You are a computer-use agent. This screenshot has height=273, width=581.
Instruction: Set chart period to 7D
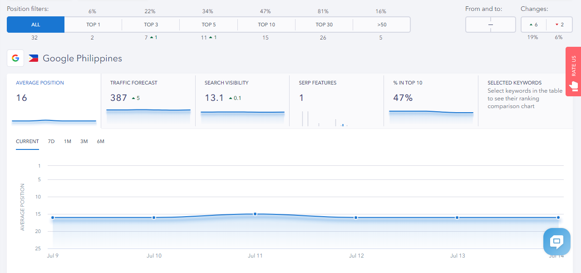(51, 141)
